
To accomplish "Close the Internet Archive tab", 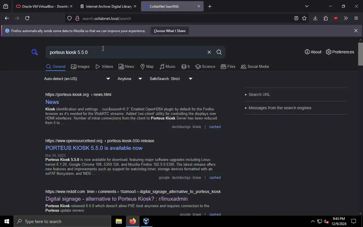I will 135,6.
